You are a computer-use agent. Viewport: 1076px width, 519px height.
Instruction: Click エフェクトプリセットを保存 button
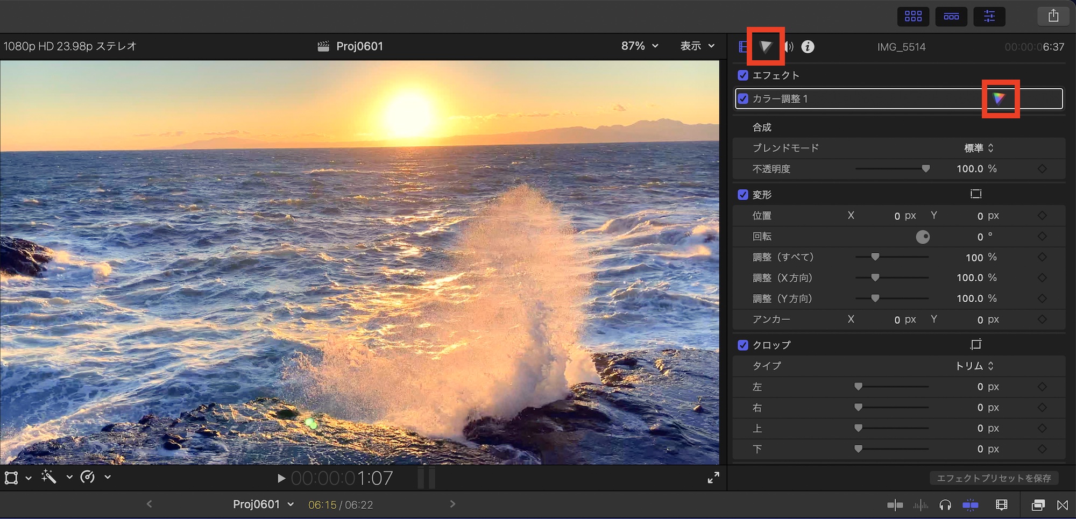point(994,478)
